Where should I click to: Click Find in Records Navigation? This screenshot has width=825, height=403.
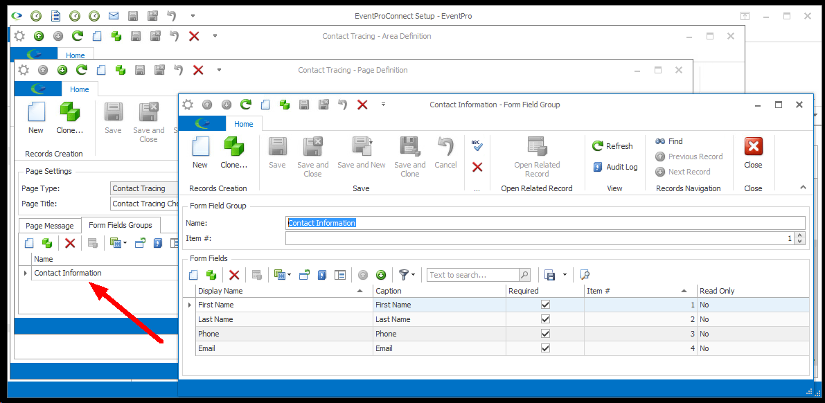click(x=668, y=141)
